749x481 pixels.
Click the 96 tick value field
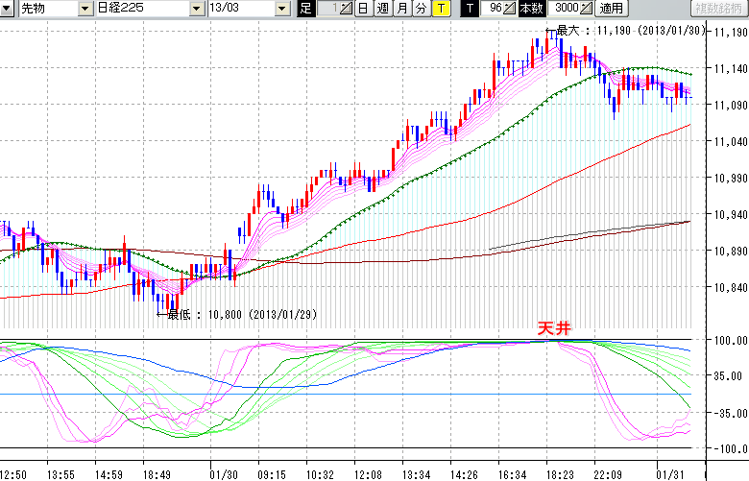point(494,9)
